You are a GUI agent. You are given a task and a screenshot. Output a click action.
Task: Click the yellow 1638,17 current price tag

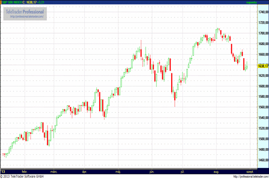tap(263, 66)
